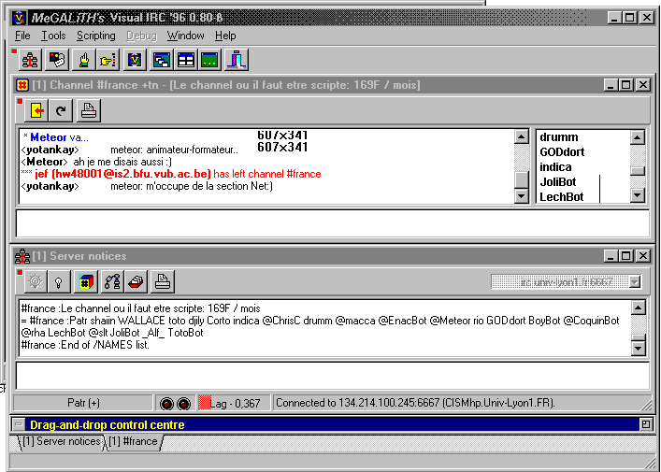Click the greyed lit-bulb connect icon in Server notices
The width and height of the screenshot is (661, 472).
tap(35, 281)
